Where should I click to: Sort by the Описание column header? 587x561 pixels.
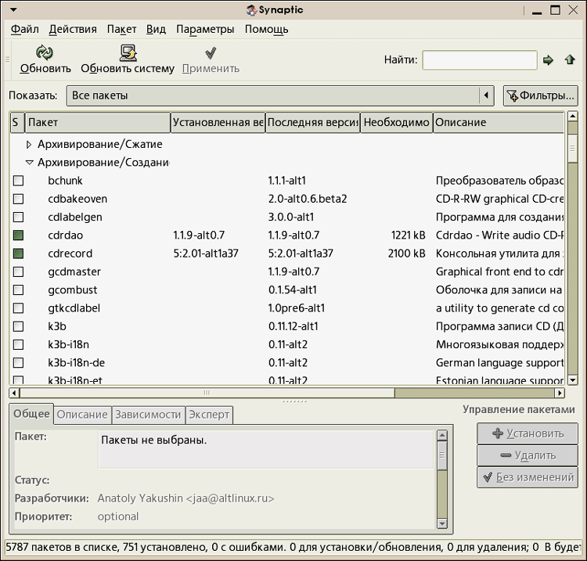499,122
